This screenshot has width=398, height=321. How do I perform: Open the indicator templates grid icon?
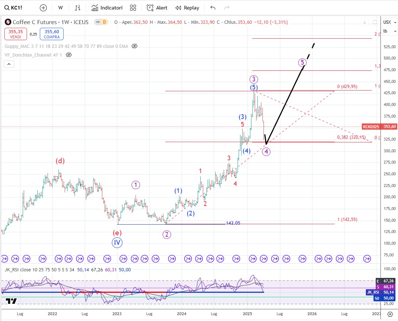click(x=133, y=8)
